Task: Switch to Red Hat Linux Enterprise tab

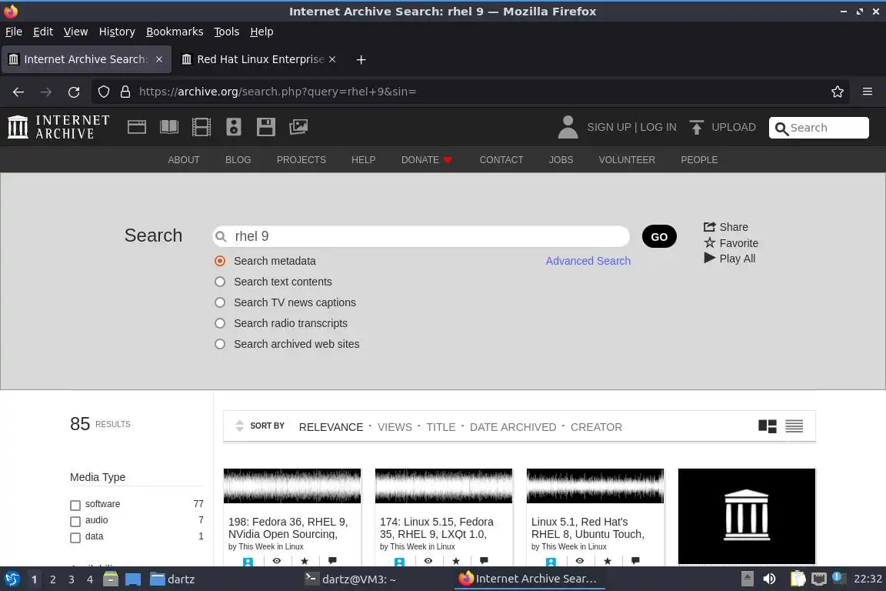Action: point(258,59)
